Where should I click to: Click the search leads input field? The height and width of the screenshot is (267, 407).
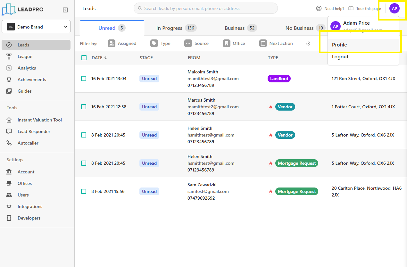[x=205, y=8]
